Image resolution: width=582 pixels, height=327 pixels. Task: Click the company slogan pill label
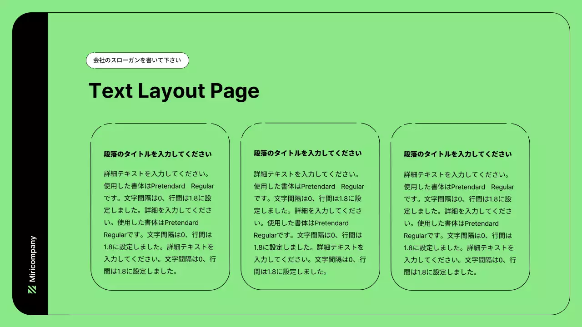[x=137, y=60]
